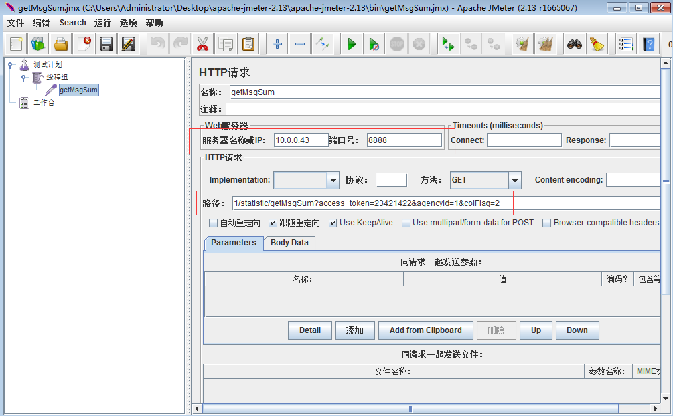
Task: Click the Open file folder icon
Action: click(61, 44)
